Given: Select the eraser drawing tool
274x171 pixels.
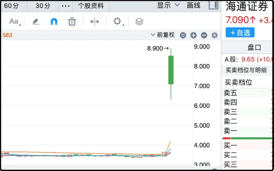Looking at the screenshot, I should coord(36,22).
